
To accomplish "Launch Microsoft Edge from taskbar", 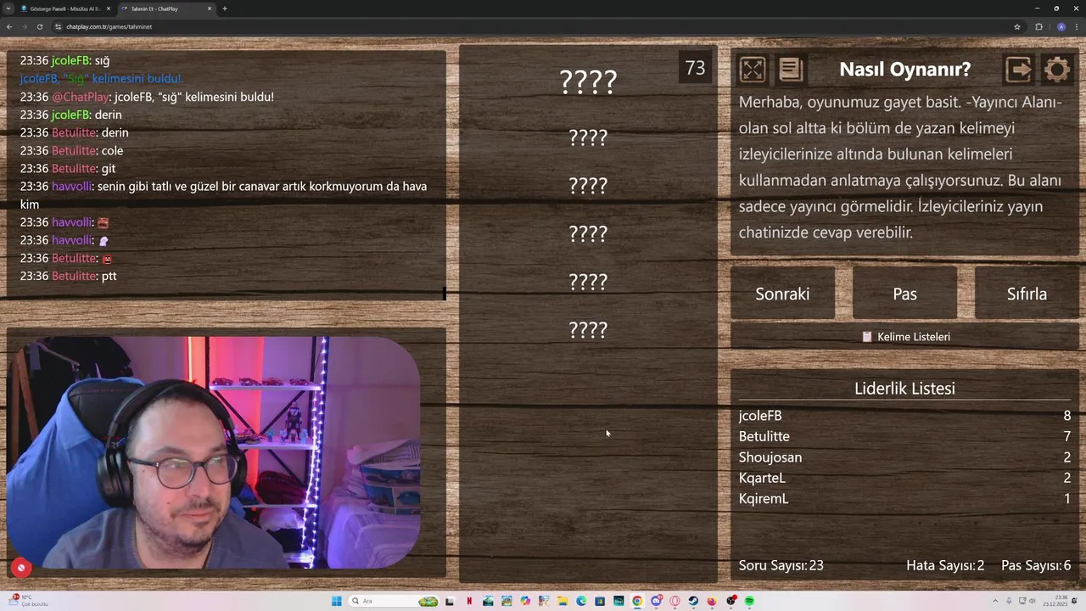I will pos(581,601).
